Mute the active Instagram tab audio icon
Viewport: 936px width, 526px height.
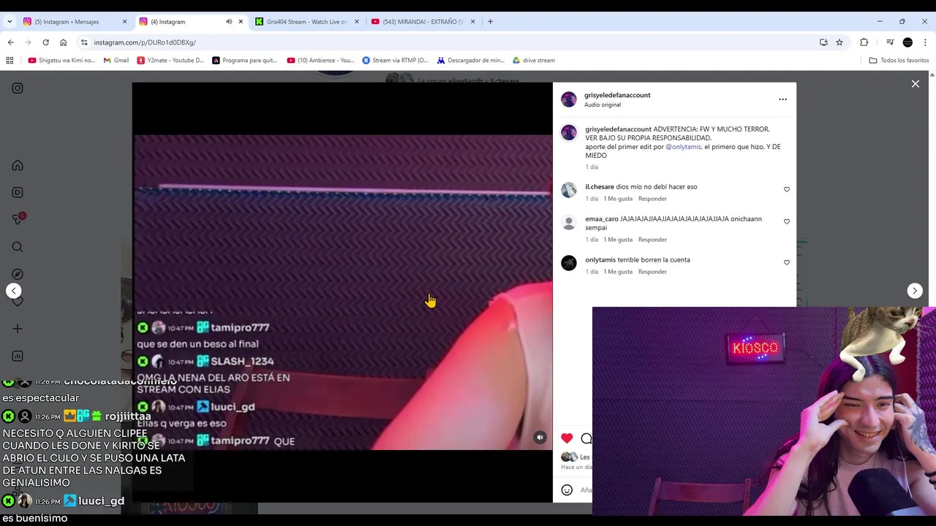point(229,22)
